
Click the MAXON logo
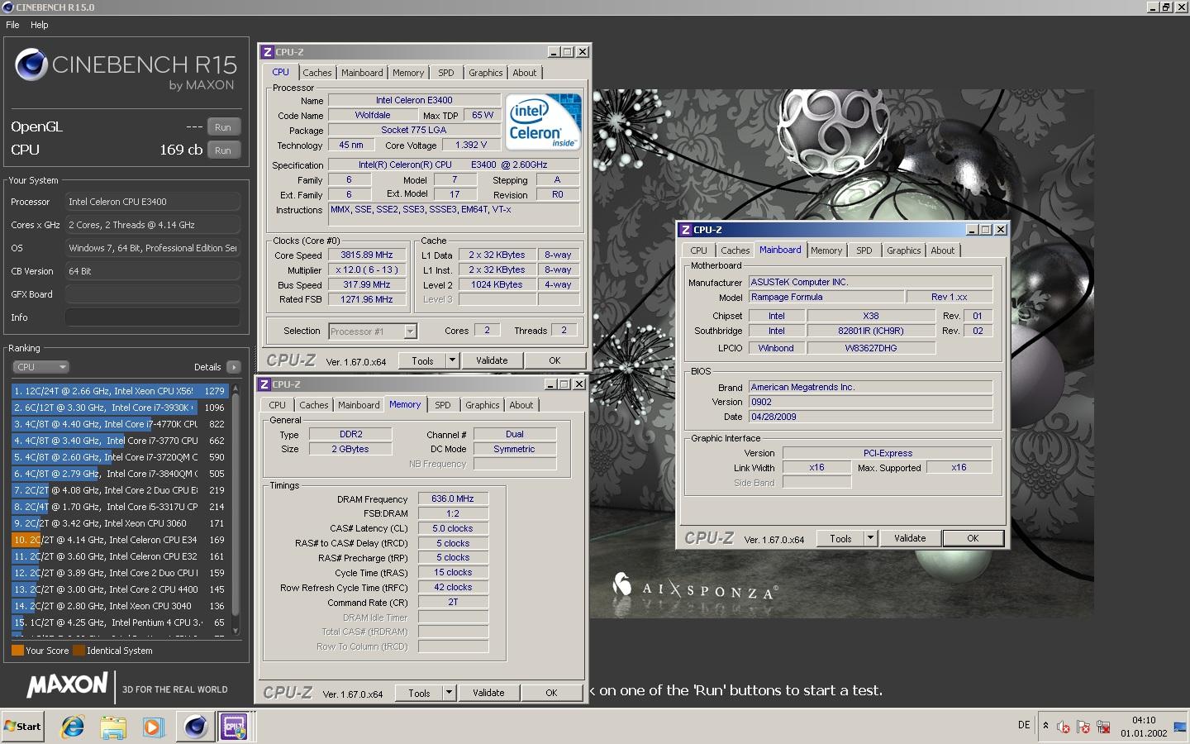[x=67, y=684]
